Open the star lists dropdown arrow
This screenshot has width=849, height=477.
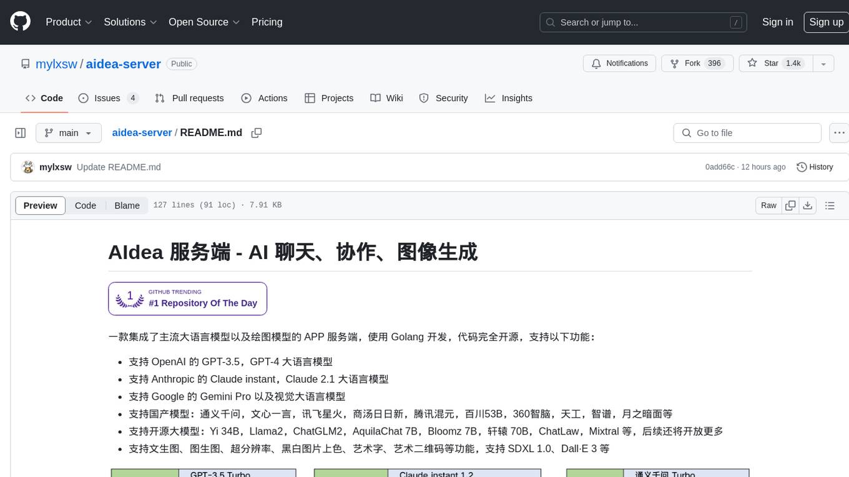(x=823, y=64)
